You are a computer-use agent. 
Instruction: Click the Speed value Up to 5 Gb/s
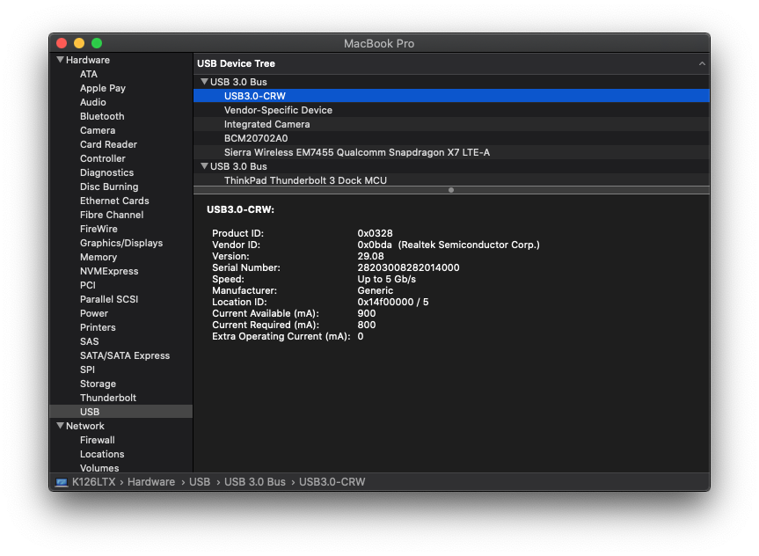coord(386,279)
